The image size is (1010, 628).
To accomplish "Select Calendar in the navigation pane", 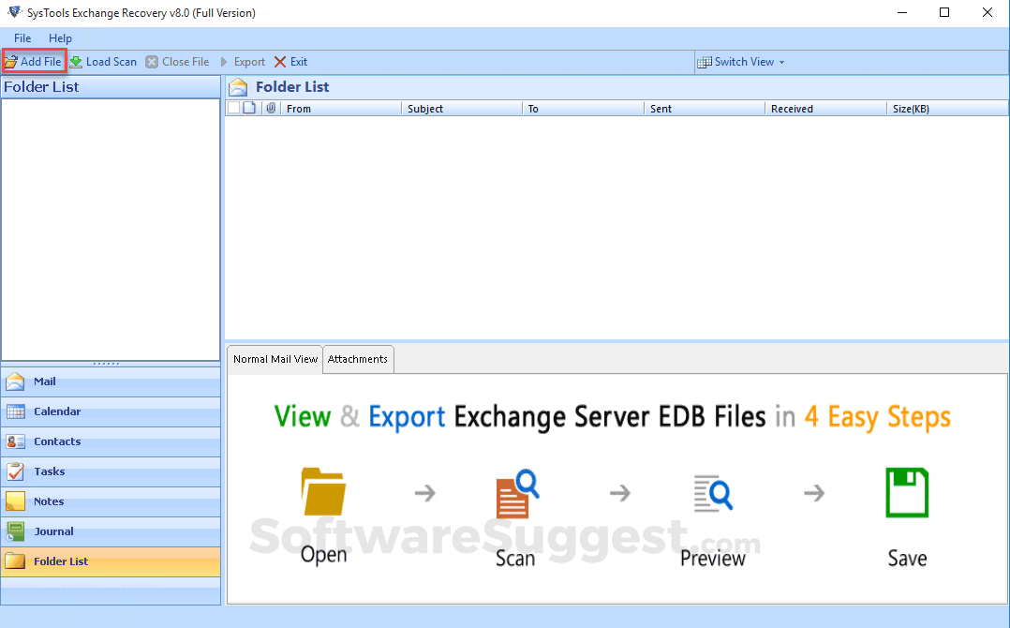I will tap(111, 411).
